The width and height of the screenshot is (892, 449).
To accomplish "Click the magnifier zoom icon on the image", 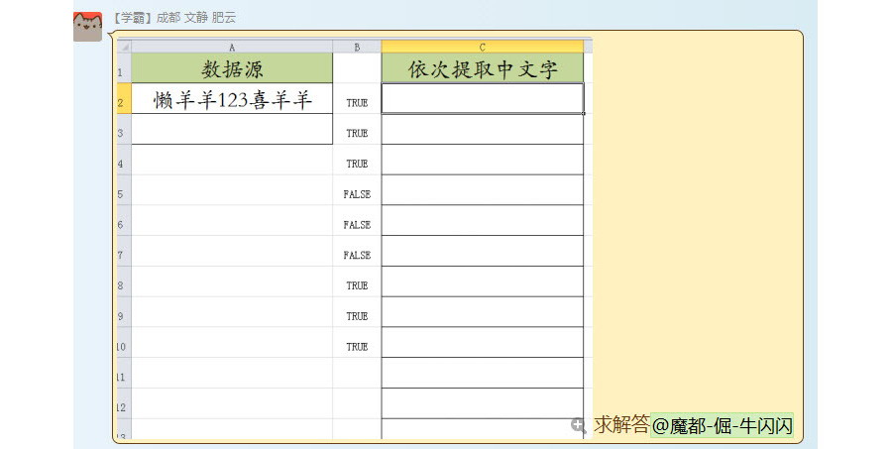I will [x=579, y=425].
